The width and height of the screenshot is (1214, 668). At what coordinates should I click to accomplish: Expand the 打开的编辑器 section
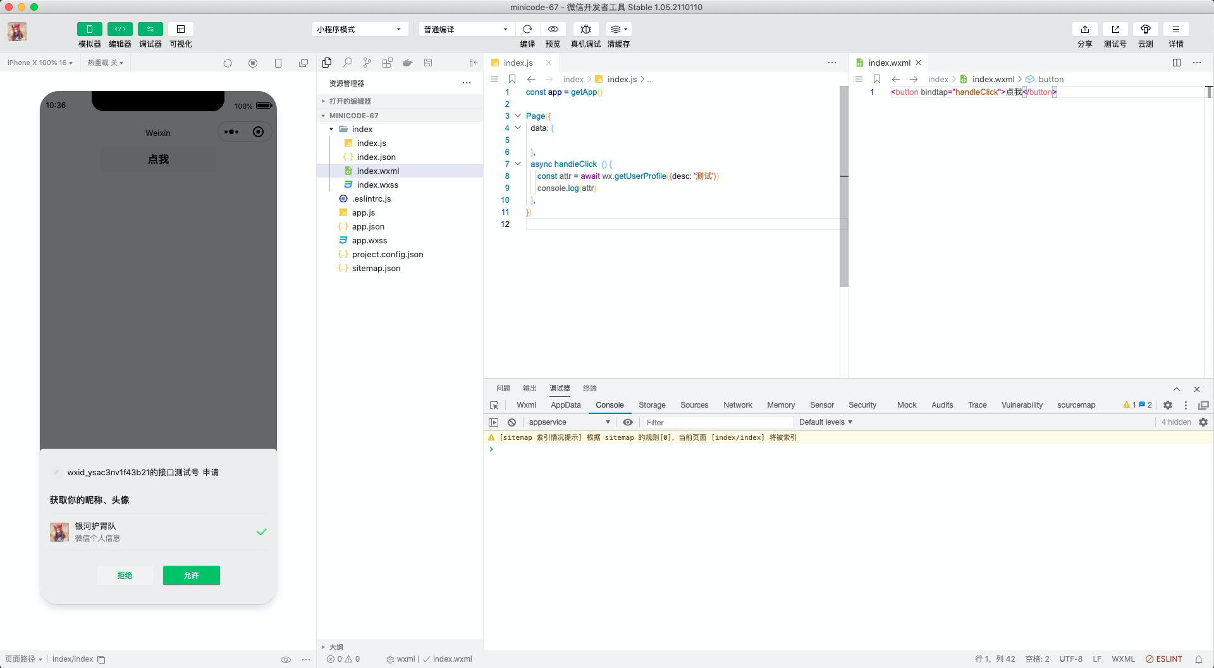point(400,101)
